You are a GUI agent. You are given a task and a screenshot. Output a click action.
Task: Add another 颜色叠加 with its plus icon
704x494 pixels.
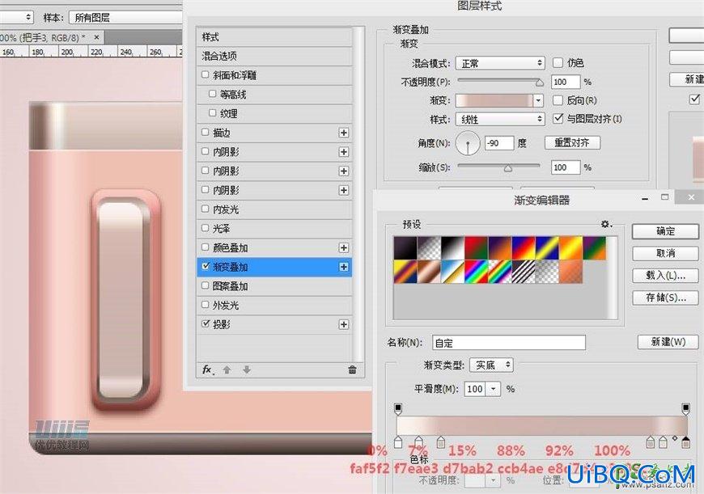coord(343,247)
